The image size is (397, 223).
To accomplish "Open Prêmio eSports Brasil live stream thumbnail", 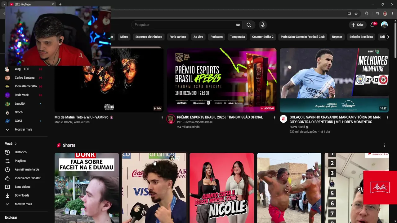I will [221, 80].
